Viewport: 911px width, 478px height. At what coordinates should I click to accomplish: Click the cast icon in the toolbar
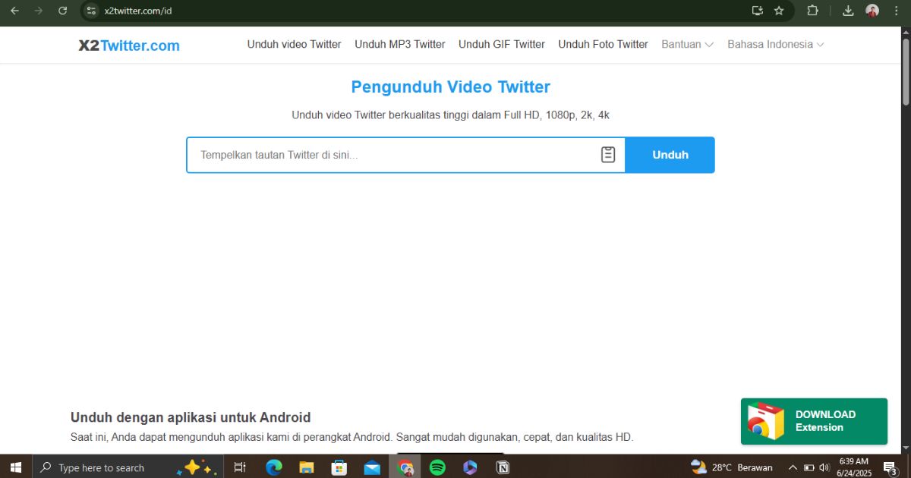click(756, 11)
